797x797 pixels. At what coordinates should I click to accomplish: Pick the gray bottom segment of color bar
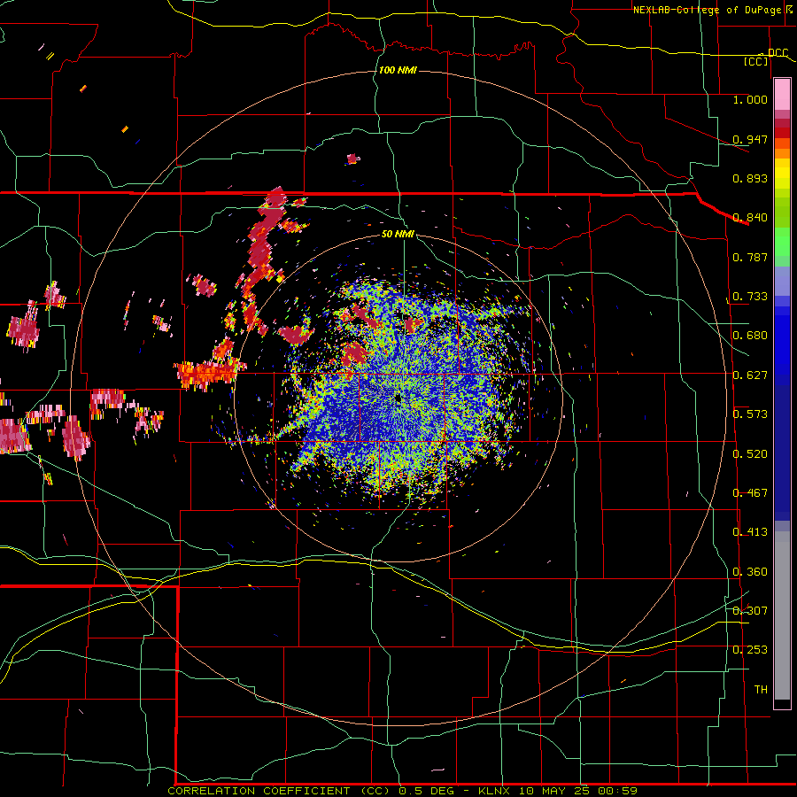coord(782,615)
